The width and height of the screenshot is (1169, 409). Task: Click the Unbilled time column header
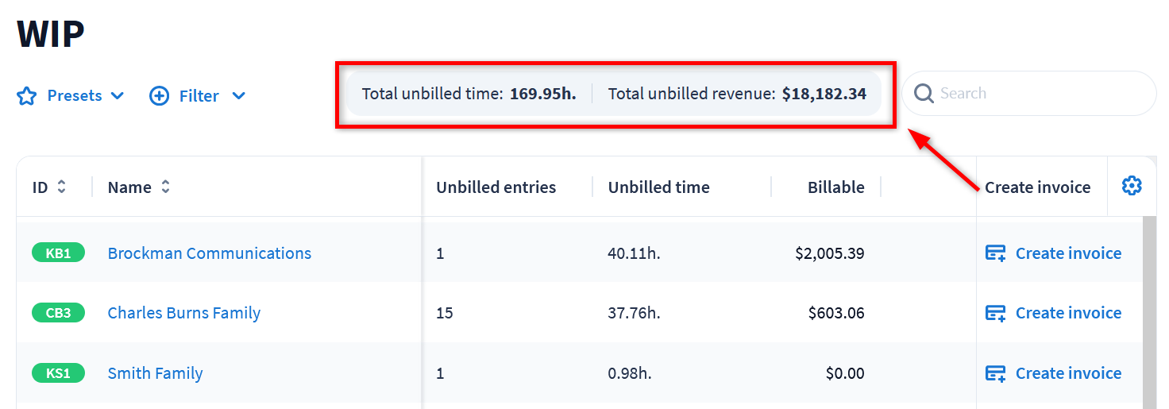tap(658, 187)
